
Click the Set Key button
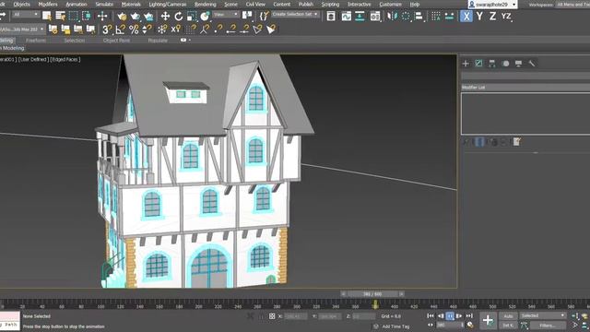pos(508,326)
